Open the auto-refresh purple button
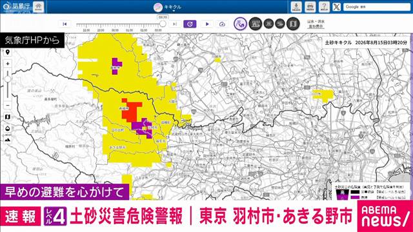Viewport: 413px width, 232px height. [190, 24]
